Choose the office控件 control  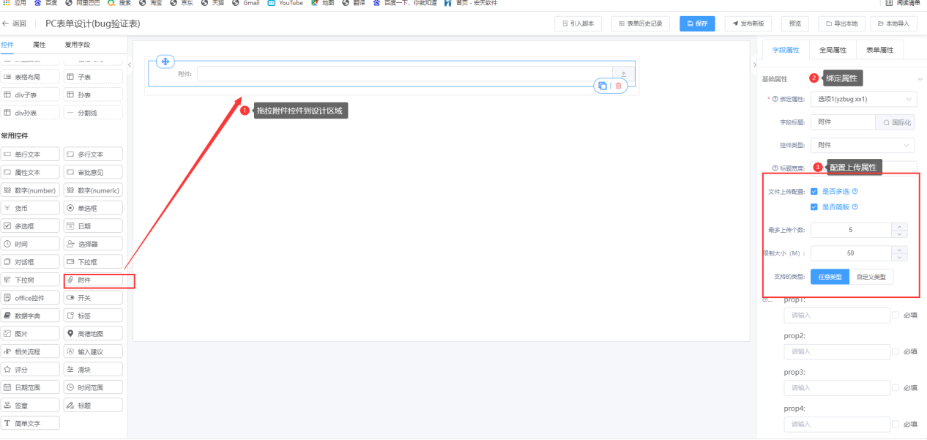[30, 298]
